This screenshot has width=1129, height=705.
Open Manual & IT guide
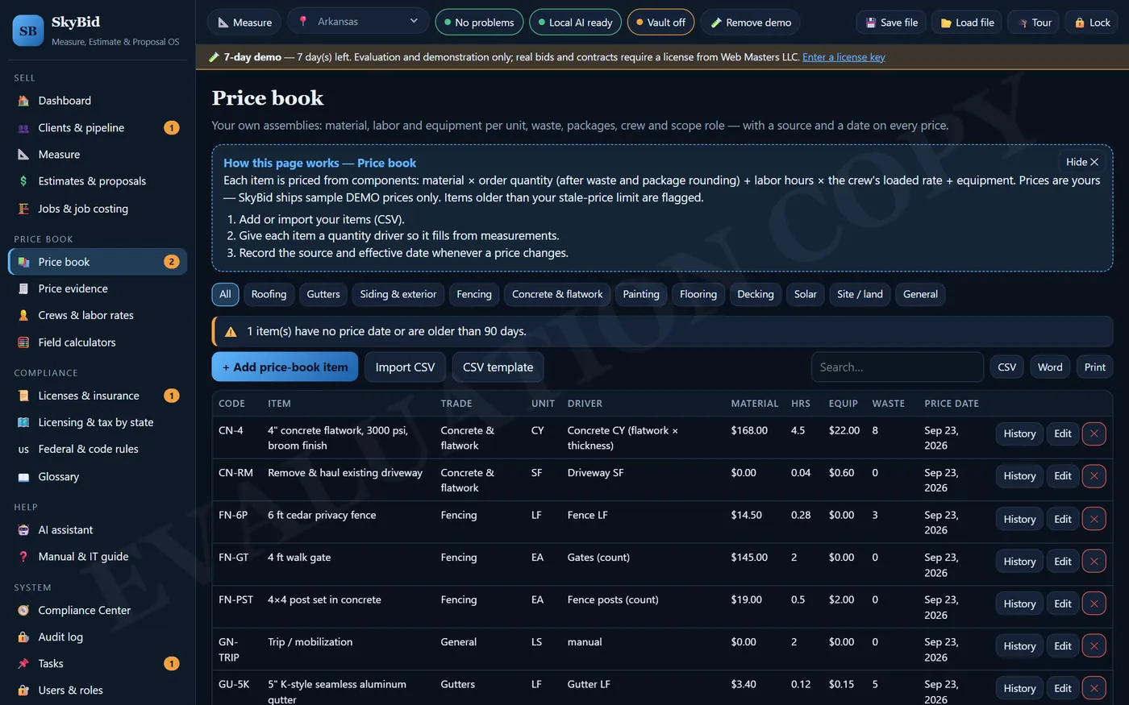[x=98, y=557]
